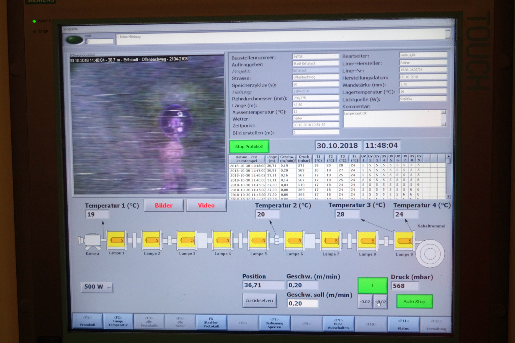The height and width of the screenshot is (343, 515).
Task: Click the Lampe 5 lamp icon
Action: coord(258,240)
